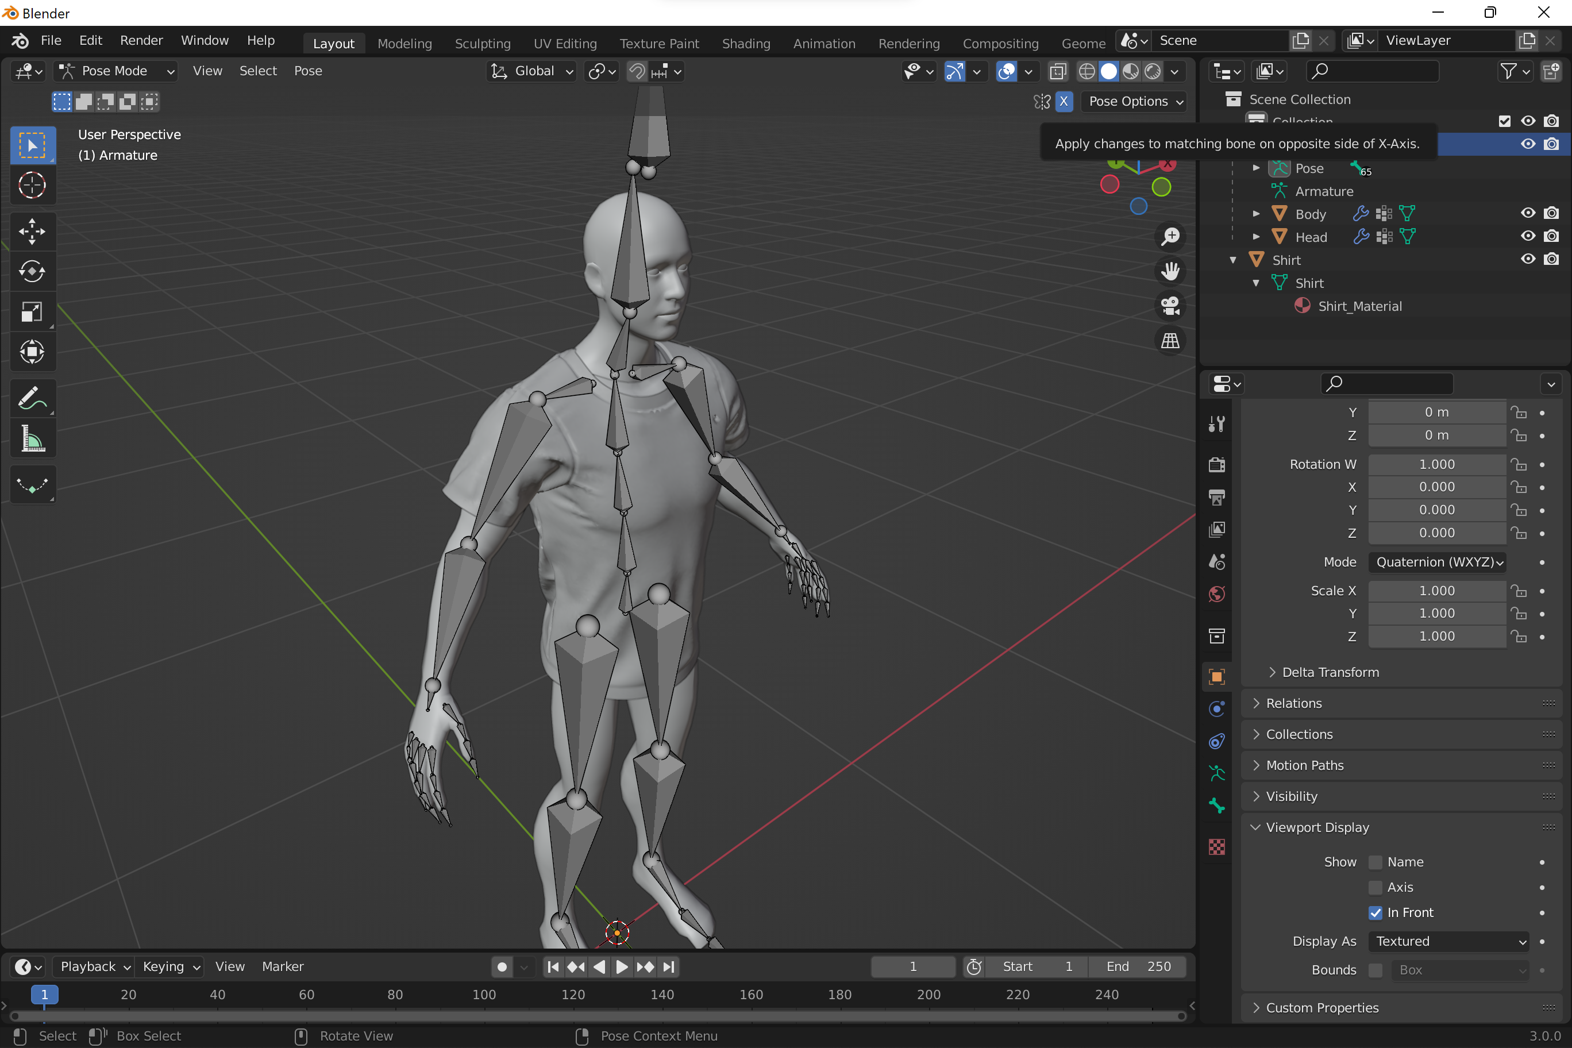Click the End frame 250 field
Image resolution: width=1572 pixels, height=1048 pixels.
1138,966
